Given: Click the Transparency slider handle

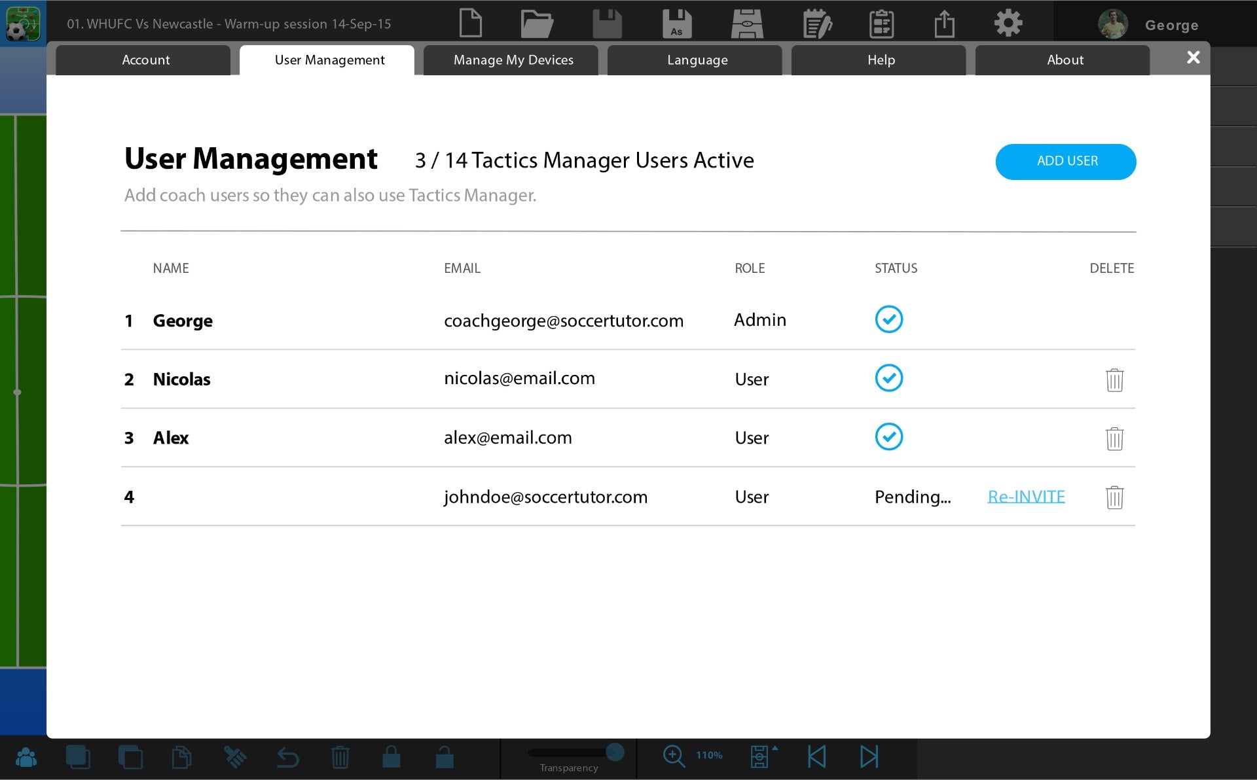Looking at the screenshot, I should tap(614, 753).
